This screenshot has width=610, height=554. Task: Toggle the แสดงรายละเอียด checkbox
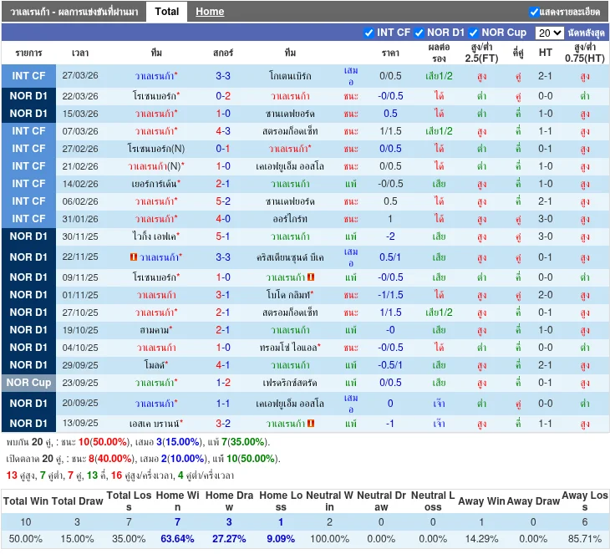tap(534, 12)
